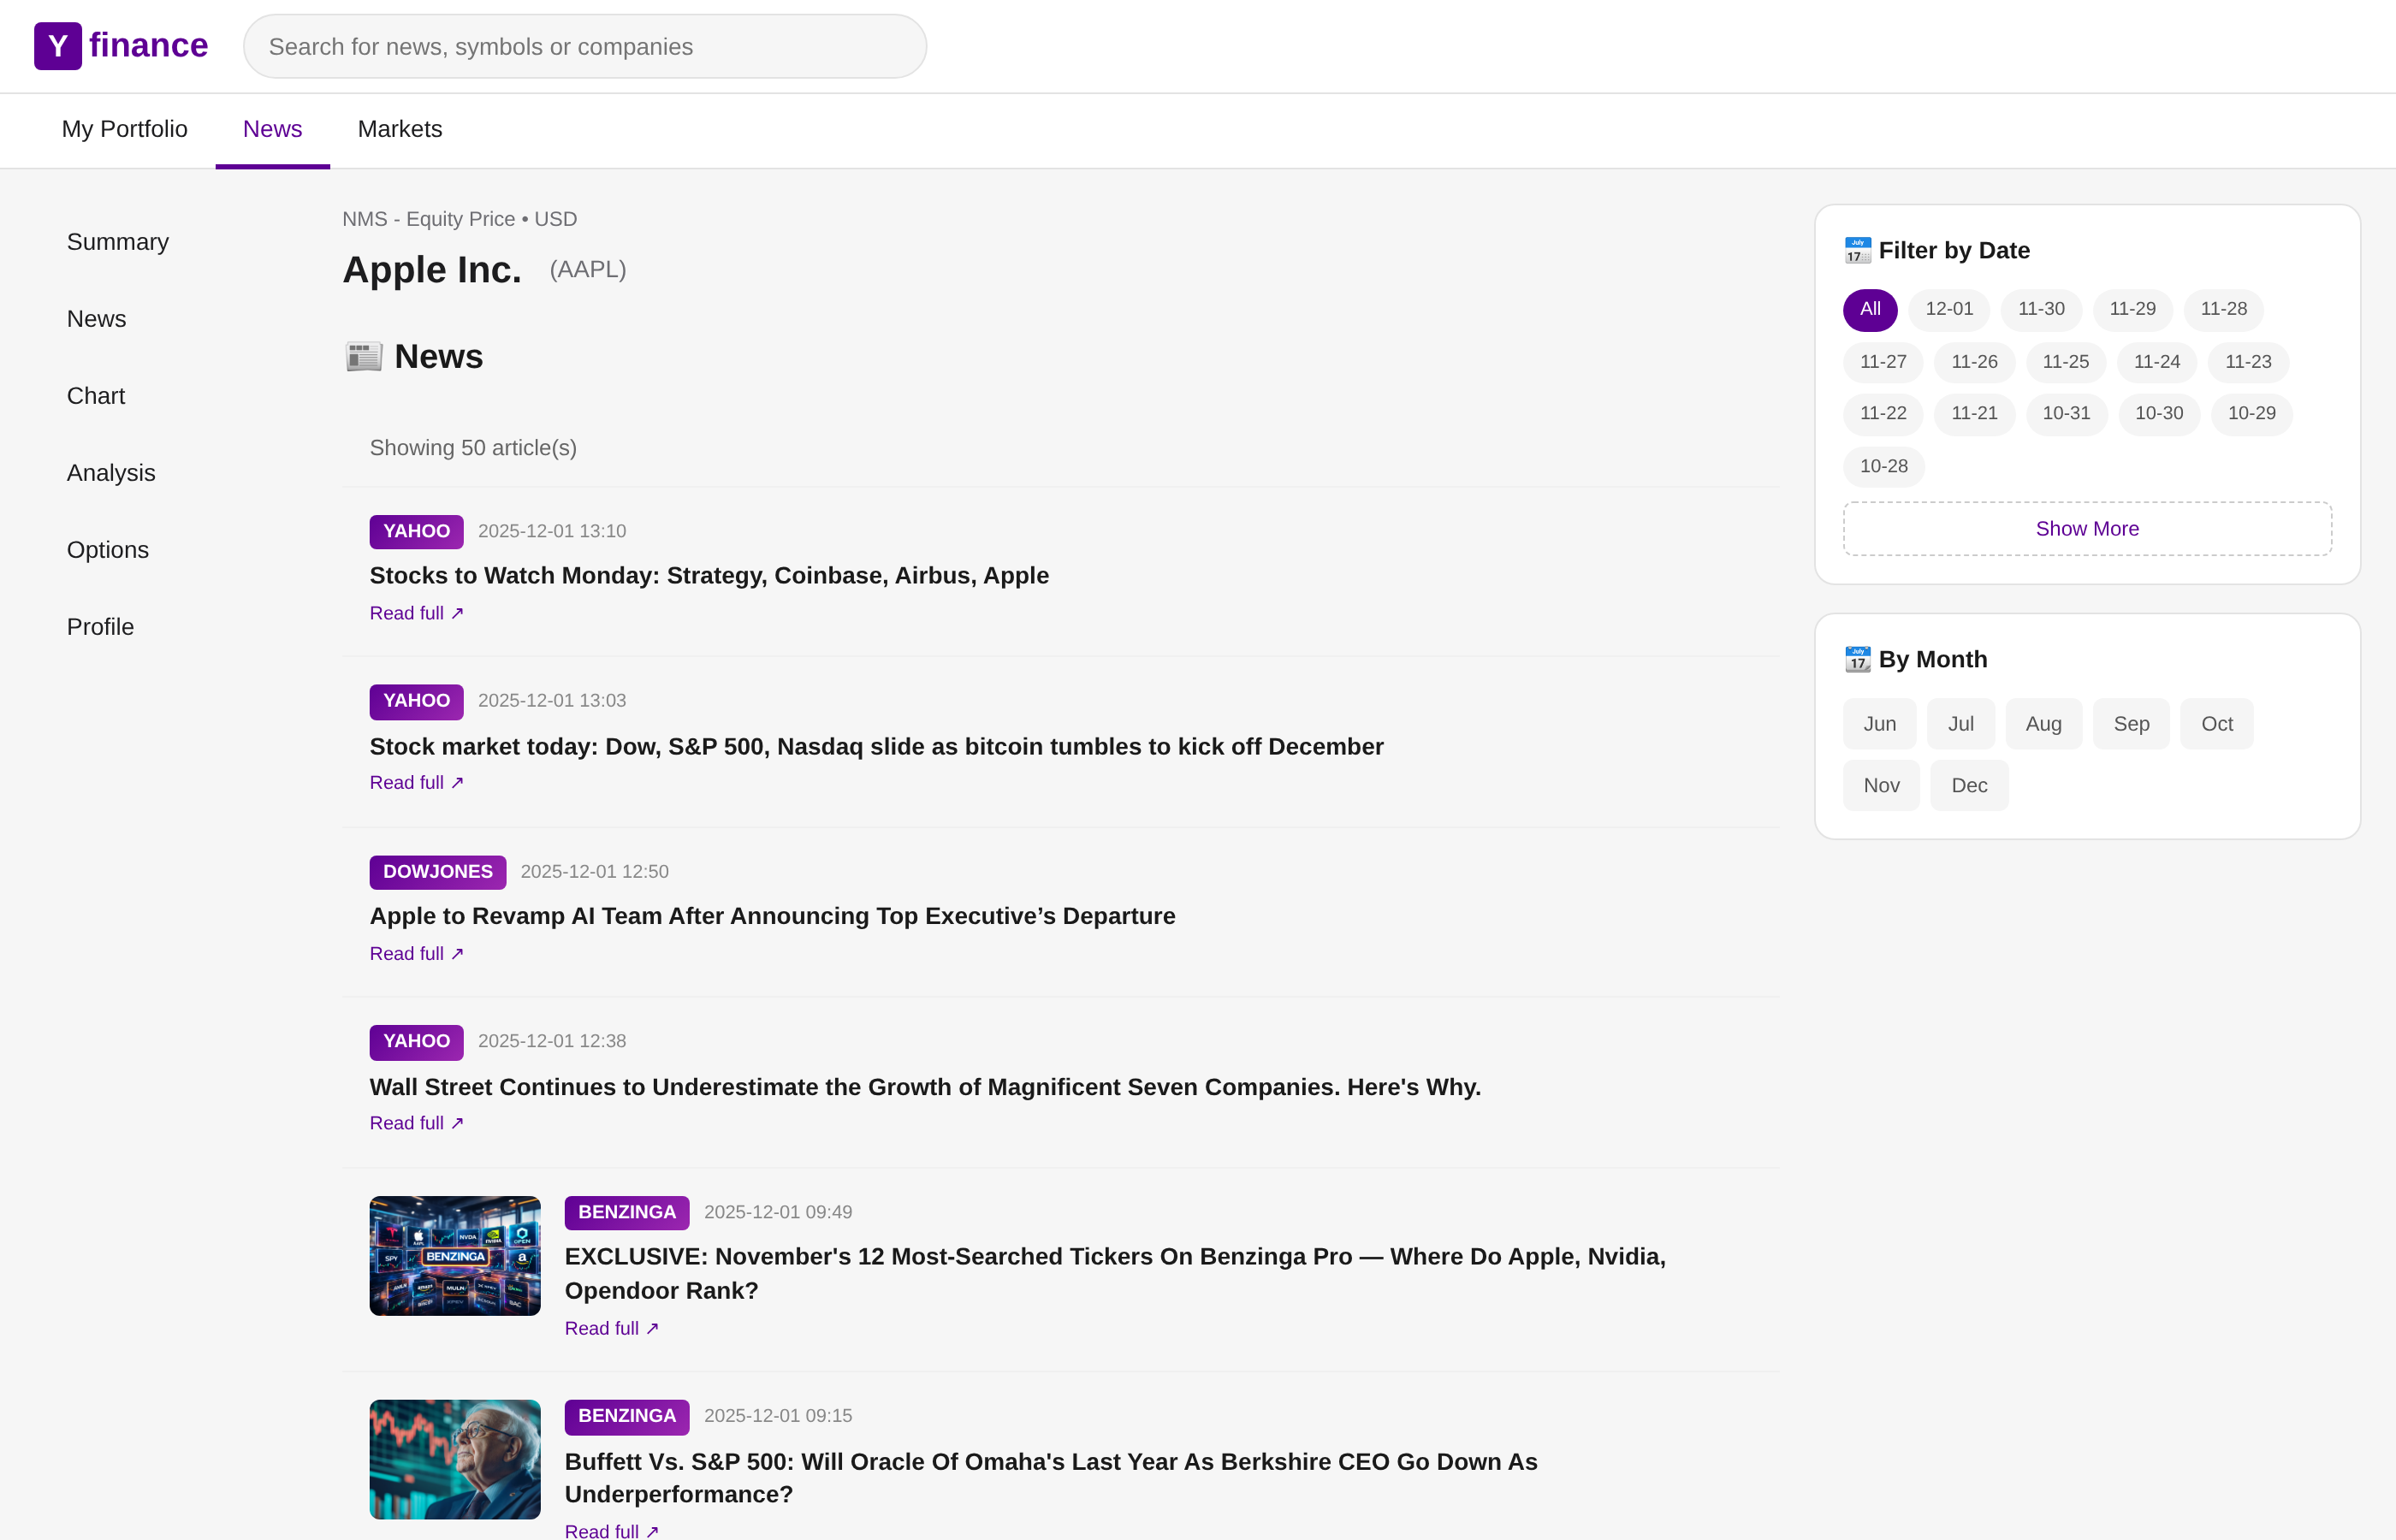Filter articles by month Oct
2396x1540 pixels.
[x=2217, y=724]
